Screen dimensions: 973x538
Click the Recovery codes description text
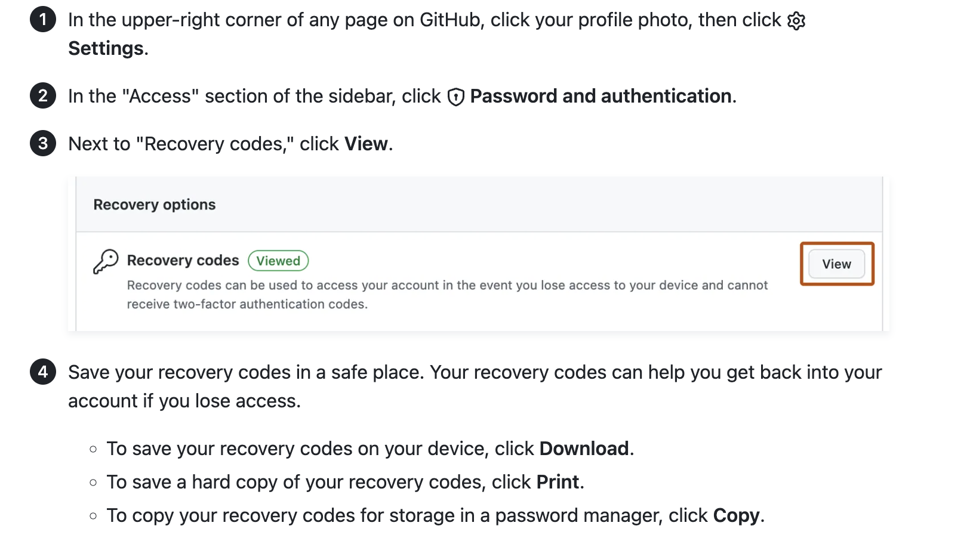click(447, 294)
